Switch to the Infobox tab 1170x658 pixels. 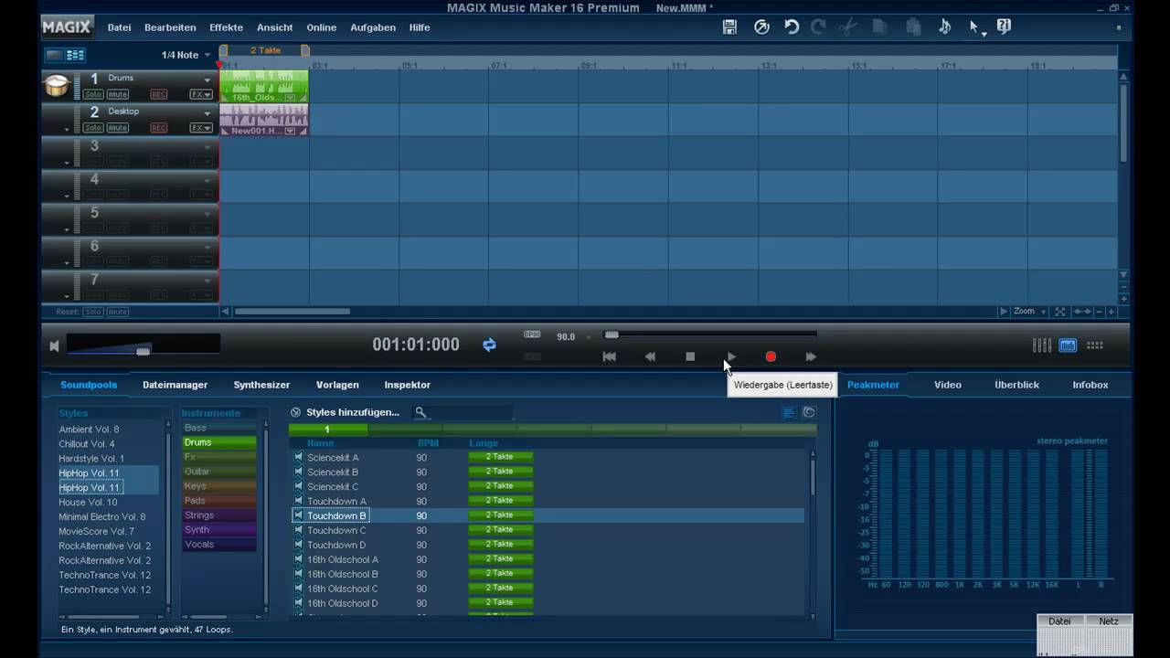1090,385
